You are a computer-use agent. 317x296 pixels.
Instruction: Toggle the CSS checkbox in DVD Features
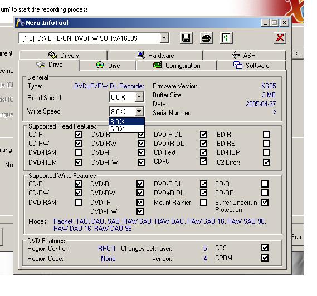(265, 248)
